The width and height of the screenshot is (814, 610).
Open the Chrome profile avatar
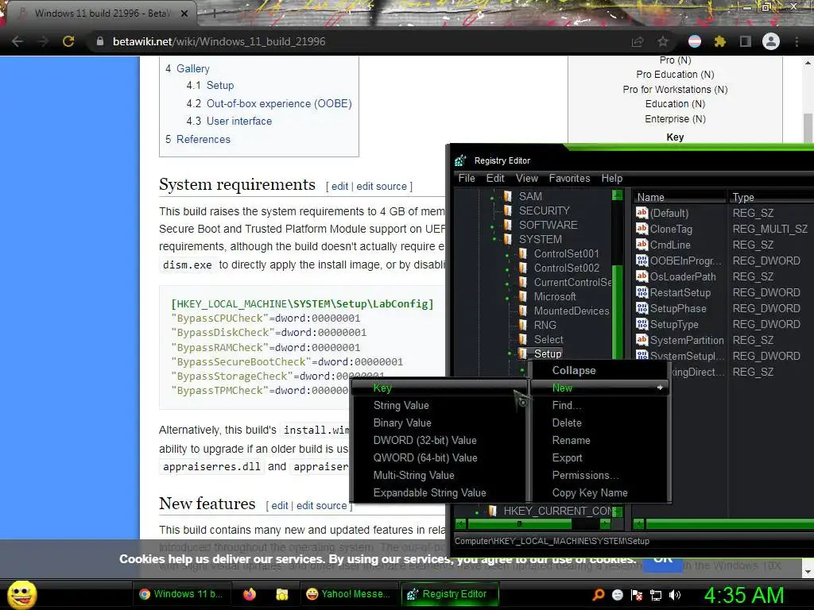(771, 41)
